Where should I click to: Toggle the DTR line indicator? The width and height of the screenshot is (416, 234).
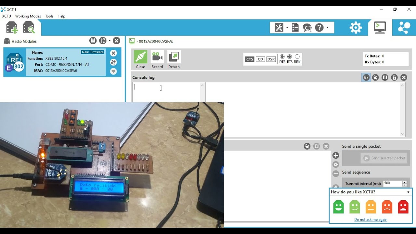click(282, 57)
